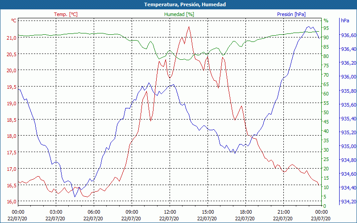Select the blue "Presión [hPa]" legend label
The width and height of the screenshot is (357, 223).
tap(291, 14)
